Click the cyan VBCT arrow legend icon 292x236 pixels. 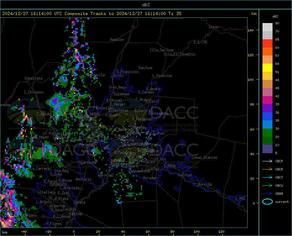click(267, 177)
